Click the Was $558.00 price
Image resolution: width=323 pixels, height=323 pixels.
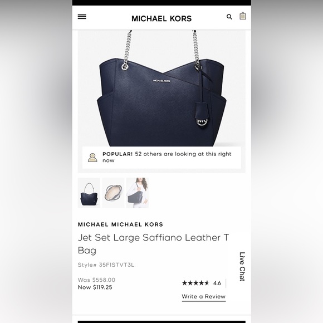(96, 280)
